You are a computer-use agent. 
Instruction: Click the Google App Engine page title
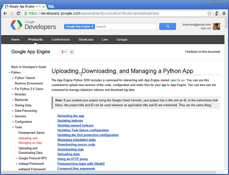pyautogui.click(x=31, y=52)
